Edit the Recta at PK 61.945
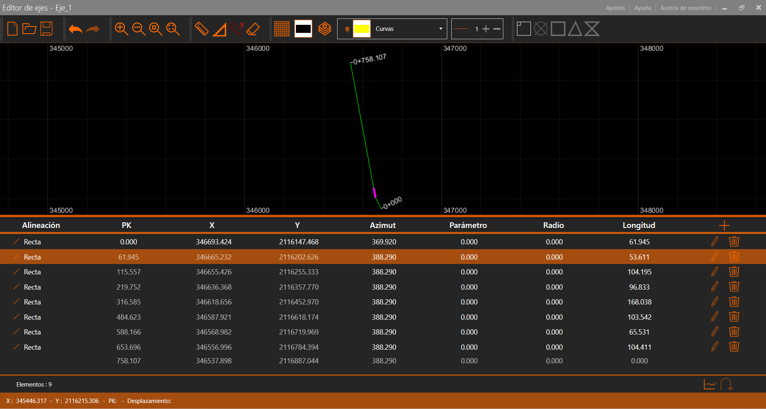The width and height of the screenshot is (766, 409). point(715,256)
